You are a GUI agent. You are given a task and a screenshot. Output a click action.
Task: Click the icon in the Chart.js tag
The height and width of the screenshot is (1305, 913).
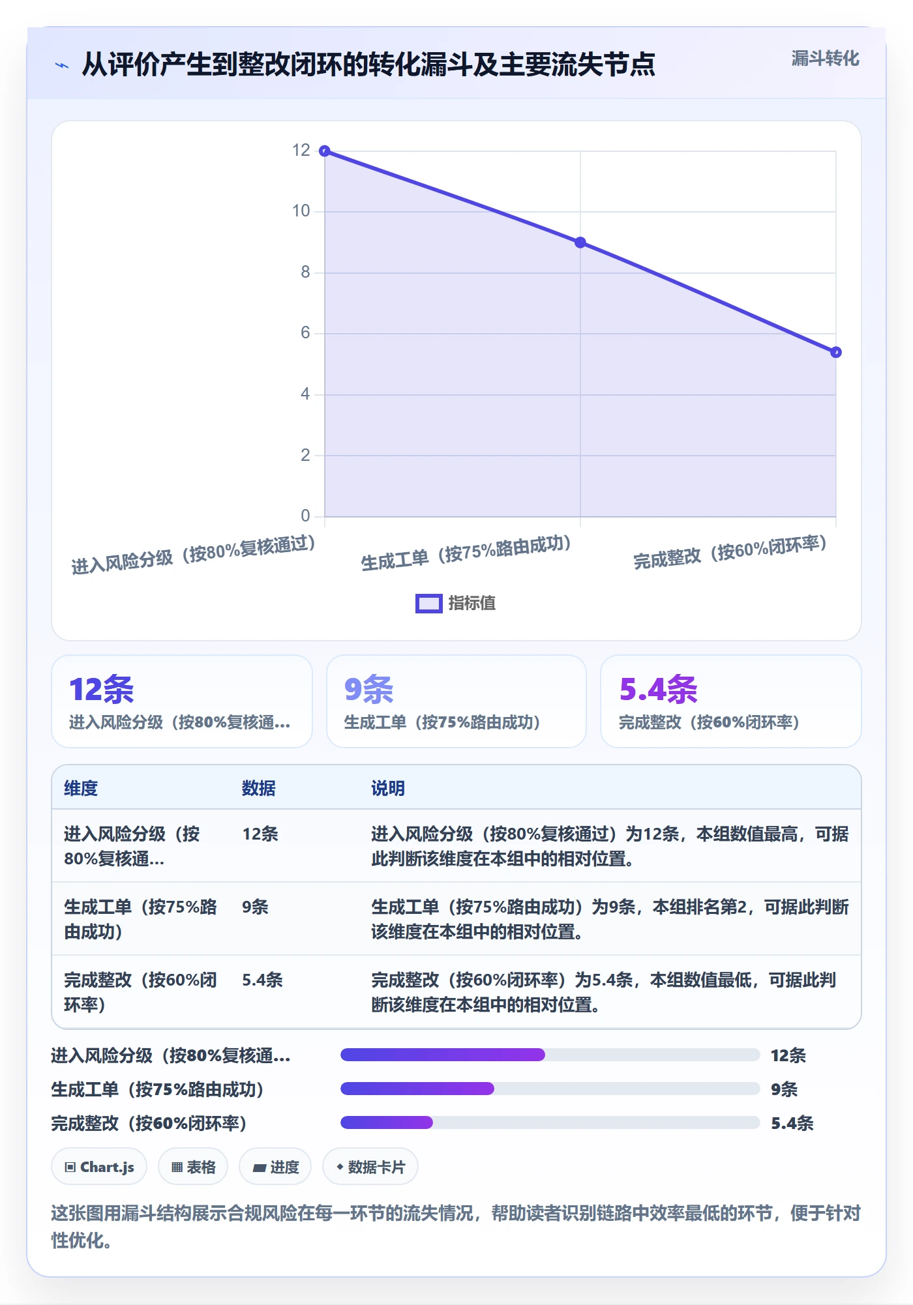pos(70,1167)
